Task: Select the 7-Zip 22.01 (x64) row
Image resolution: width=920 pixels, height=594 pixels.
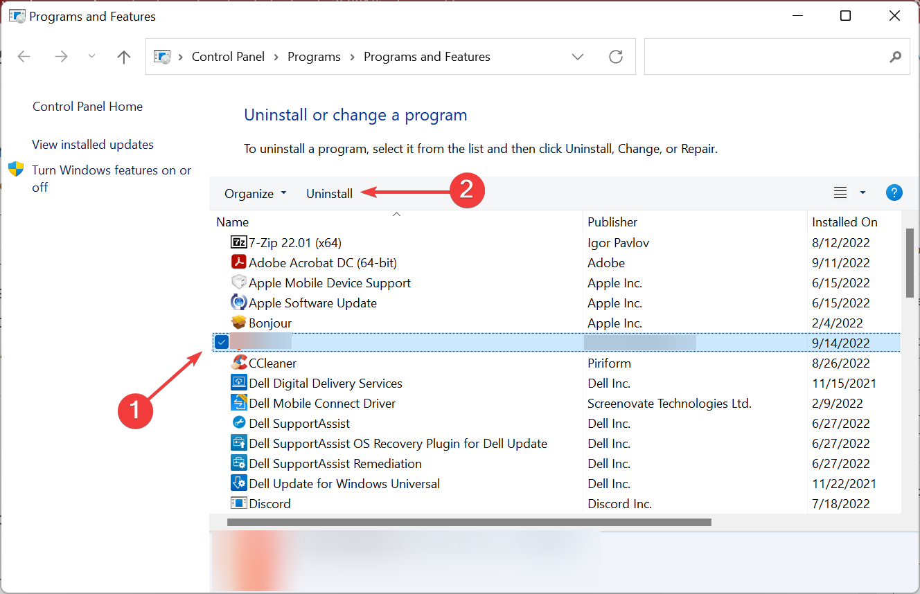Action: coord(556,242)
